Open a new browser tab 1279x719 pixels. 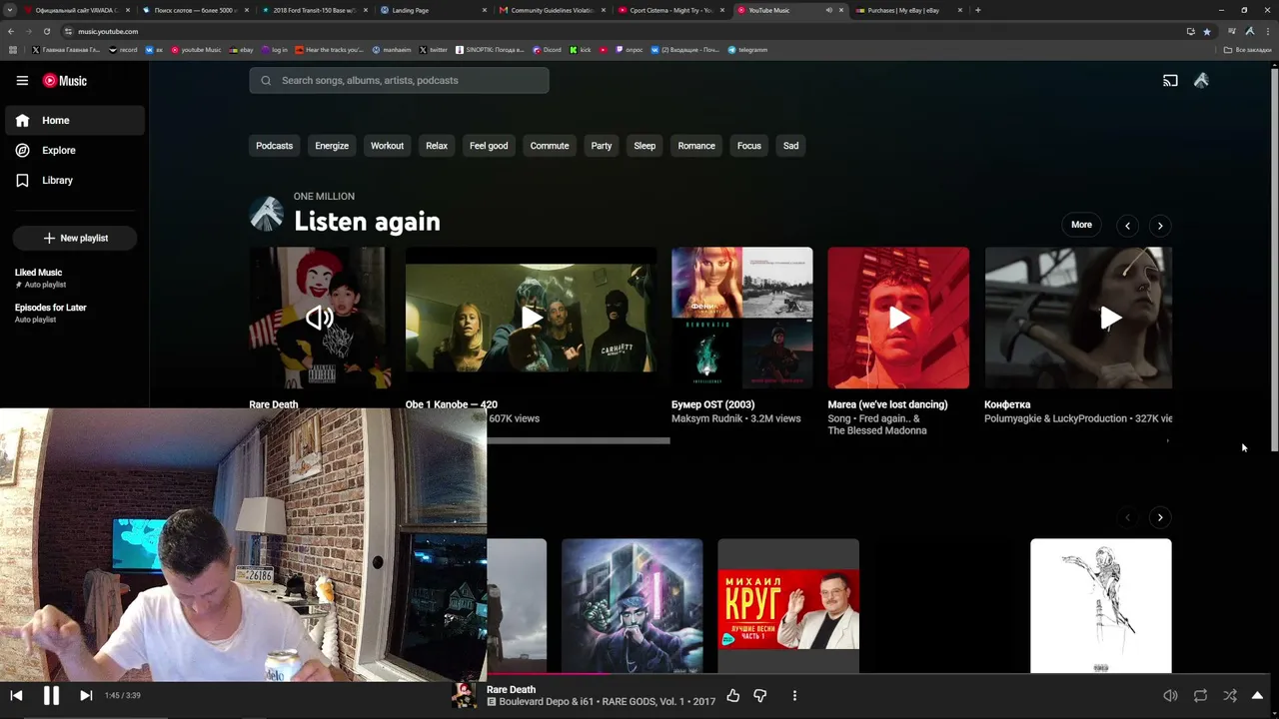tap(977, 10)
